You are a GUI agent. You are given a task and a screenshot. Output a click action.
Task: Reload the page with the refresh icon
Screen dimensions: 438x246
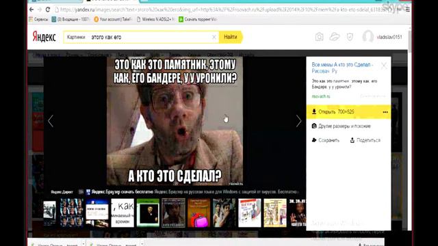coord(47,10)
